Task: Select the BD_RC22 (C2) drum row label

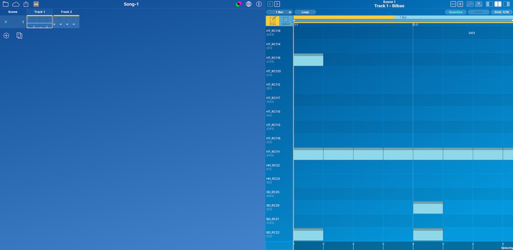Action: pyautogui.click(x=279, y=234)
